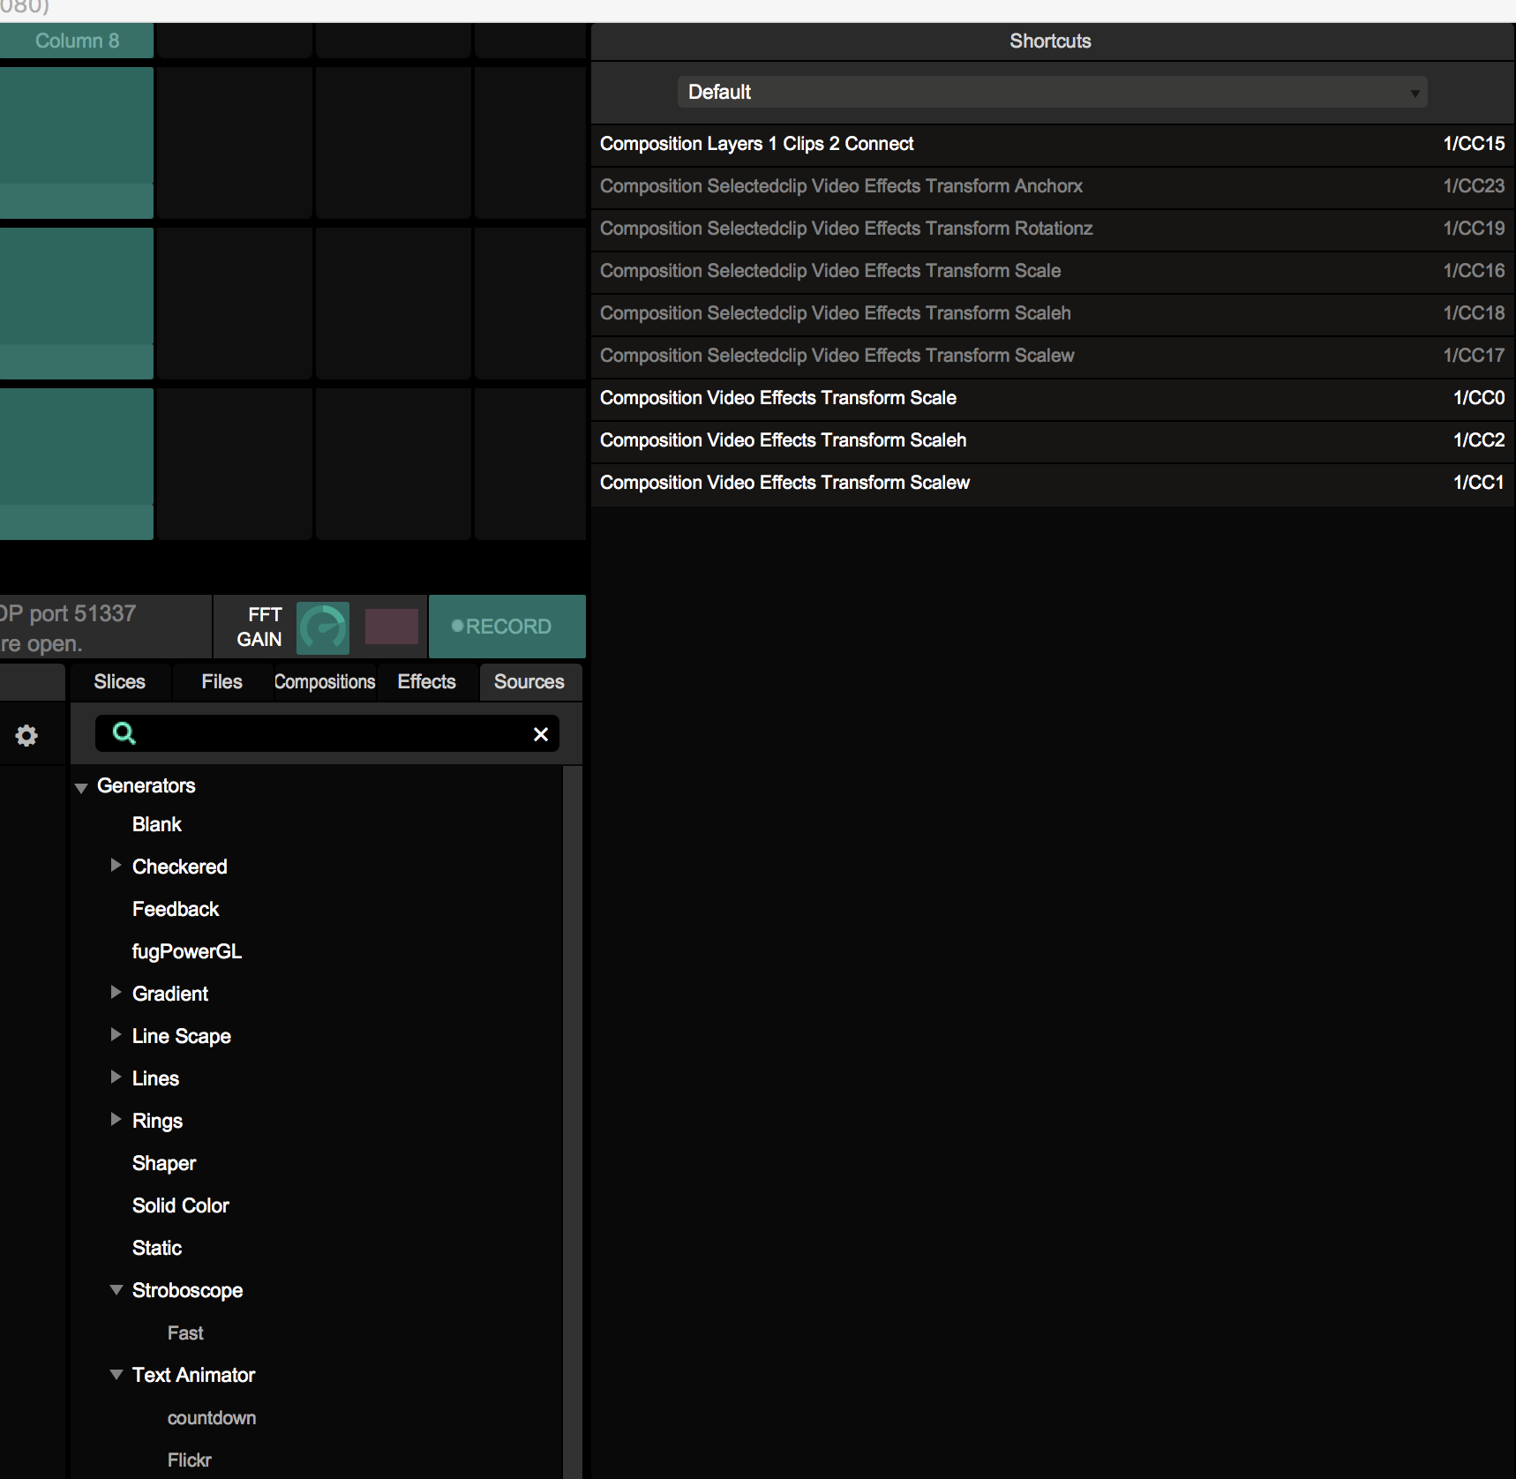The height and width of the screenshot is (1479, 1516).
Task: Click the dark red audio level swatch
Action: coord(391,627)
